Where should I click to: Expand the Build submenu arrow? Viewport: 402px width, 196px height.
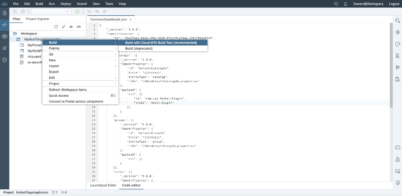pos(116,43)
